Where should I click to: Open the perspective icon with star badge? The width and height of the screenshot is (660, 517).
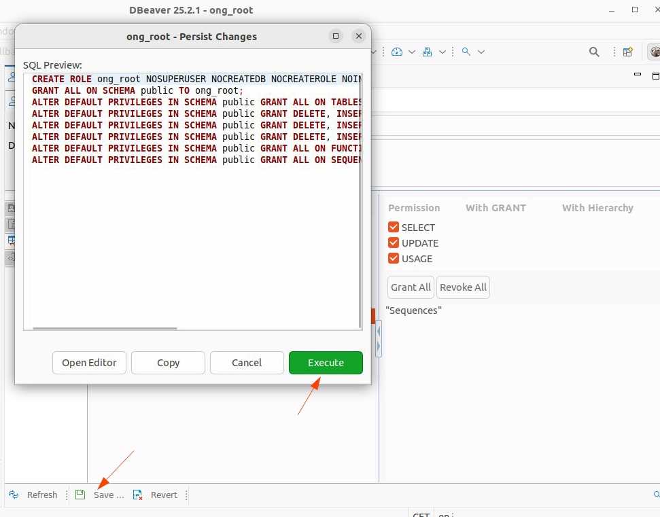[628, 52]
